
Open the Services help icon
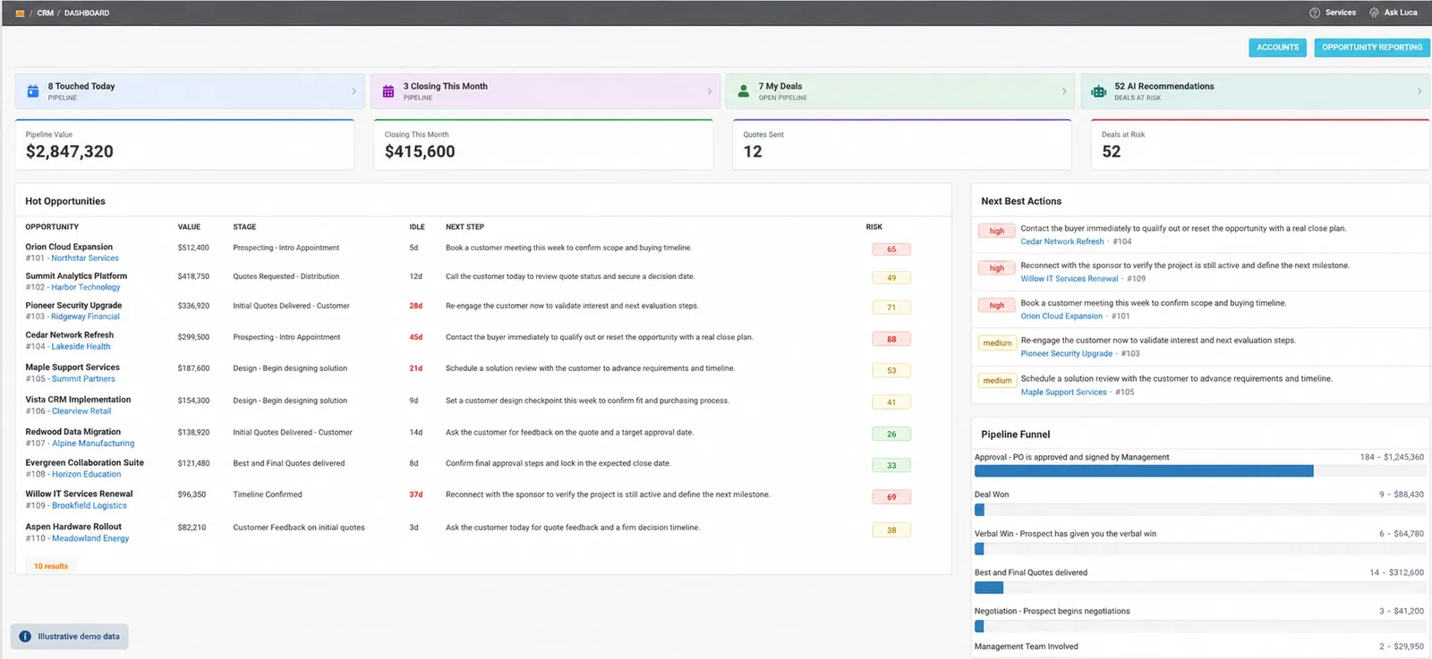point(1315,13)
